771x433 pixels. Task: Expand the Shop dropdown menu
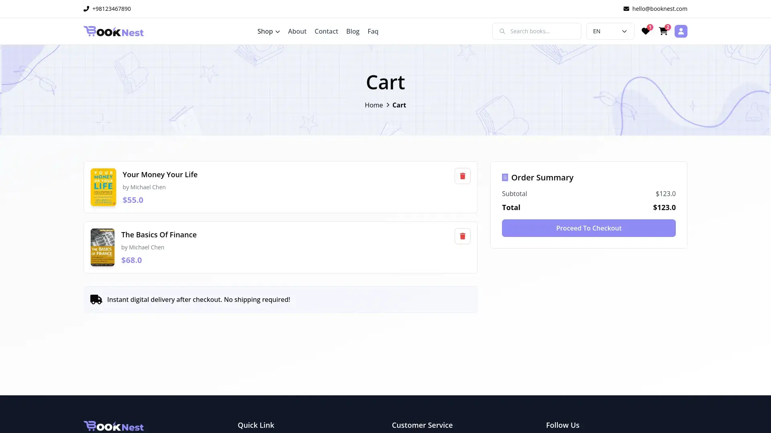(268, 31)
